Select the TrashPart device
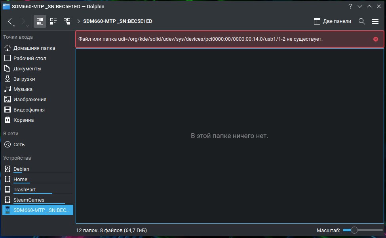 pos(38,189)
